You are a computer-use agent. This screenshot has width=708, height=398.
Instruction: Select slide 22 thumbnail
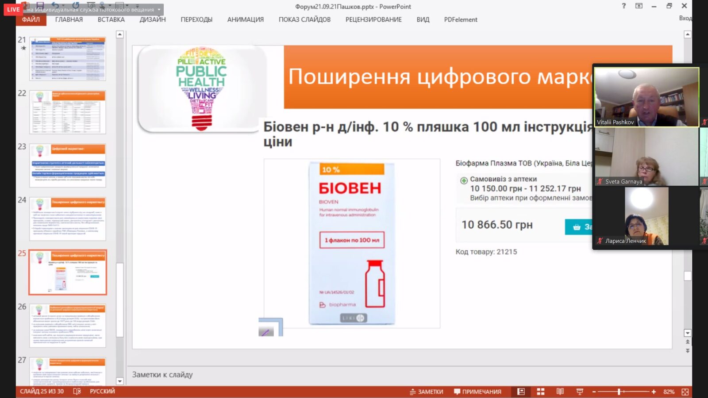(x=68, y=112)
